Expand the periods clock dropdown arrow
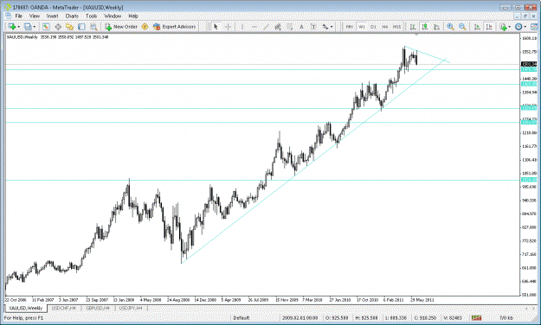Viewport: 541px width, 325px height. click(525, 27)
